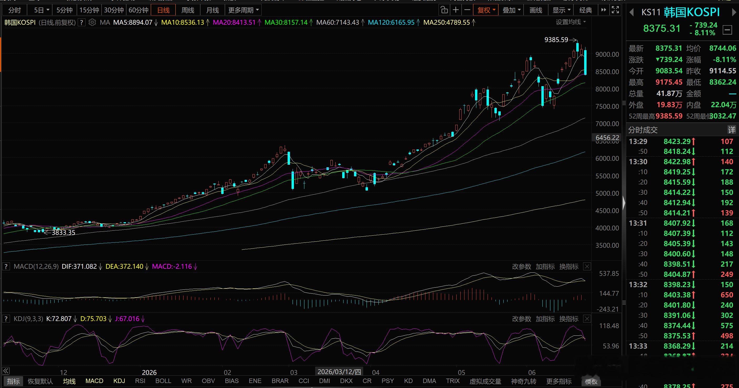Select TRIX indicator

(x=453, y=381)
